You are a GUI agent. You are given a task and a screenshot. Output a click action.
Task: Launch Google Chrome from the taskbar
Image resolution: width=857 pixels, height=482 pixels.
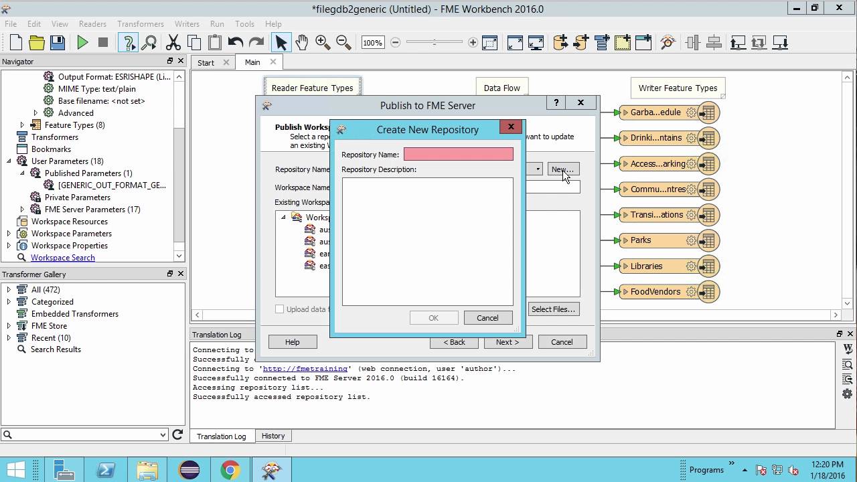coord(230,471)
